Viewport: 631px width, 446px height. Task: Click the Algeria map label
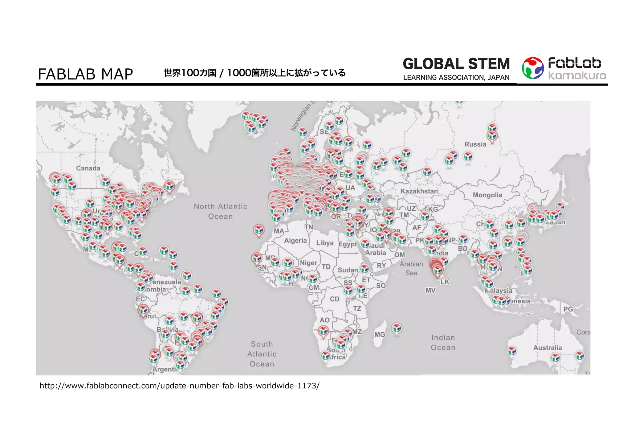295,241
